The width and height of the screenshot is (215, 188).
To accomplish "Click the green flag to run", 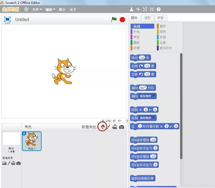I will pyautogui.click(x=114, y=20).
